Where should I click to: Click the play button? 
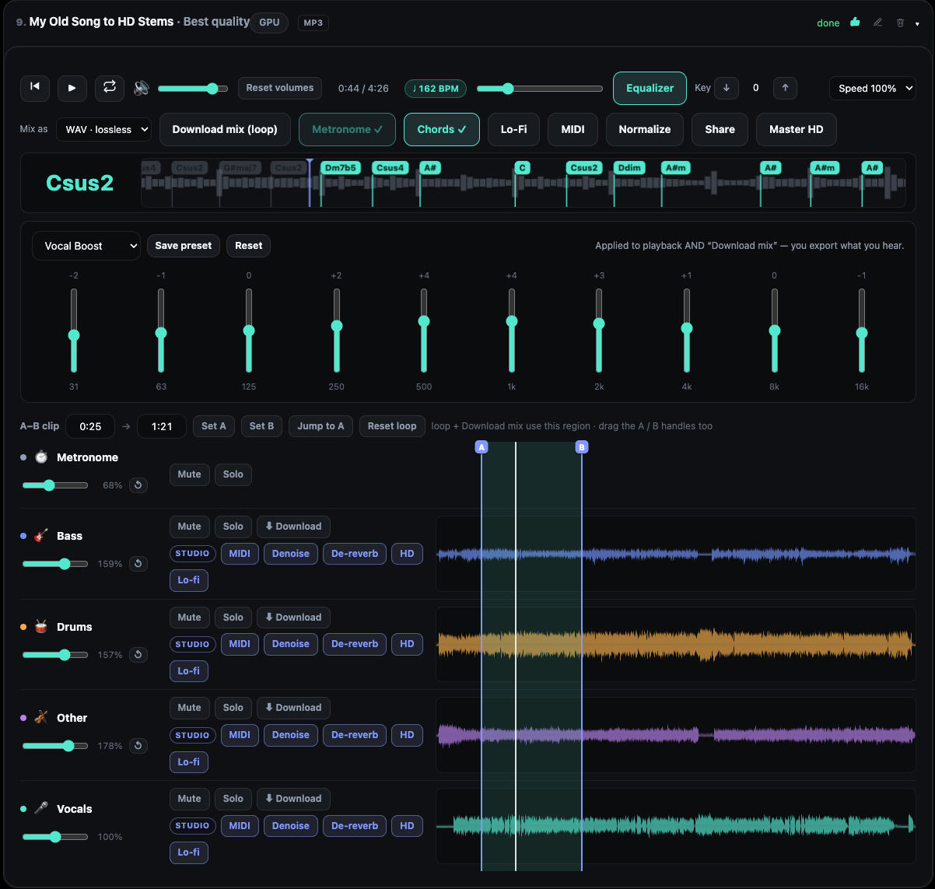pos(72,88)
